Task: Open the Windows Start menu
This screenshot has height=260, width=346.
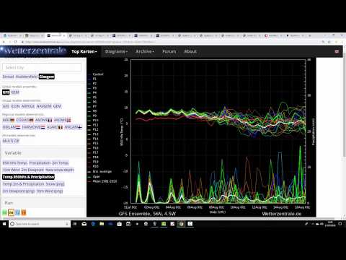Action: (x=4, y=224)
